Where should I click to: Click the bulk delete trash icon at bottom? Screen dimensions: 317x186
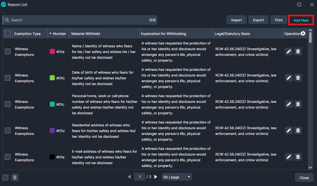click(15, 177)
